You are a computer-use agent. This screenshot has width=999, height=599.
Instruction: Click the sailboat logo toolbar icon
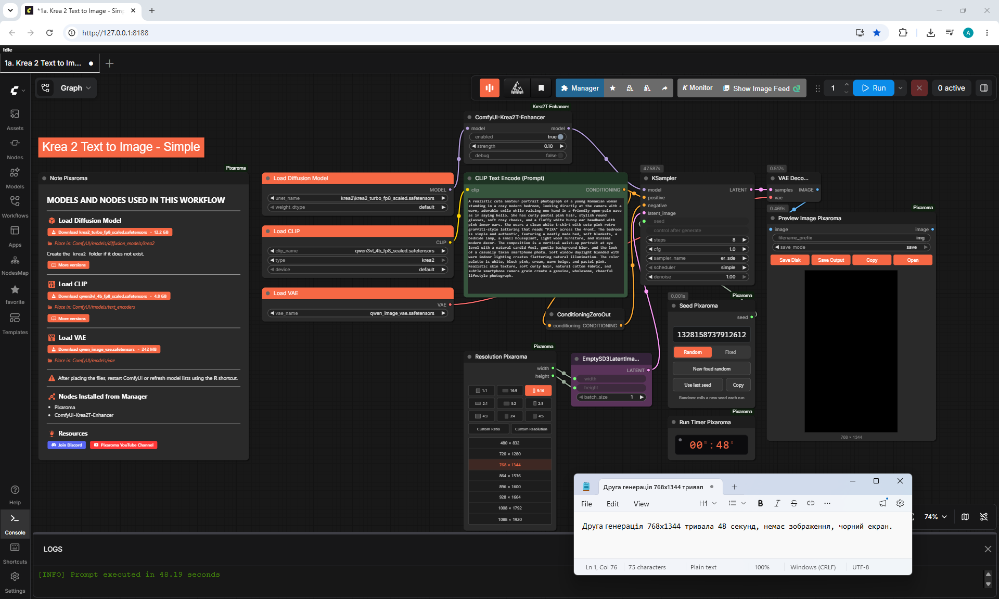coord(517,88)
